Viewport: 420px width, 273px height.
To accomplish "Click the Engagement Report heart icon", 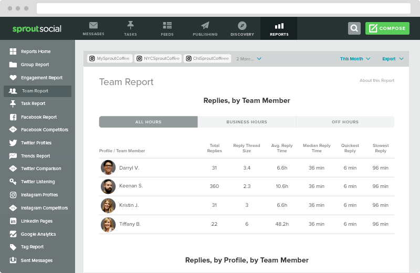I will pyautogui.click(x=13, y=78).
